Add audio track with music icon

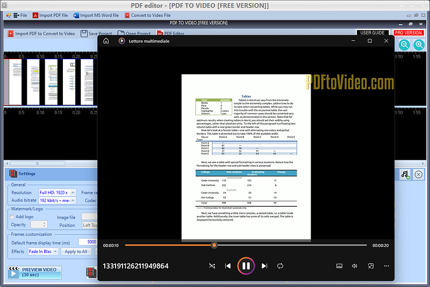tap(405, 174)
